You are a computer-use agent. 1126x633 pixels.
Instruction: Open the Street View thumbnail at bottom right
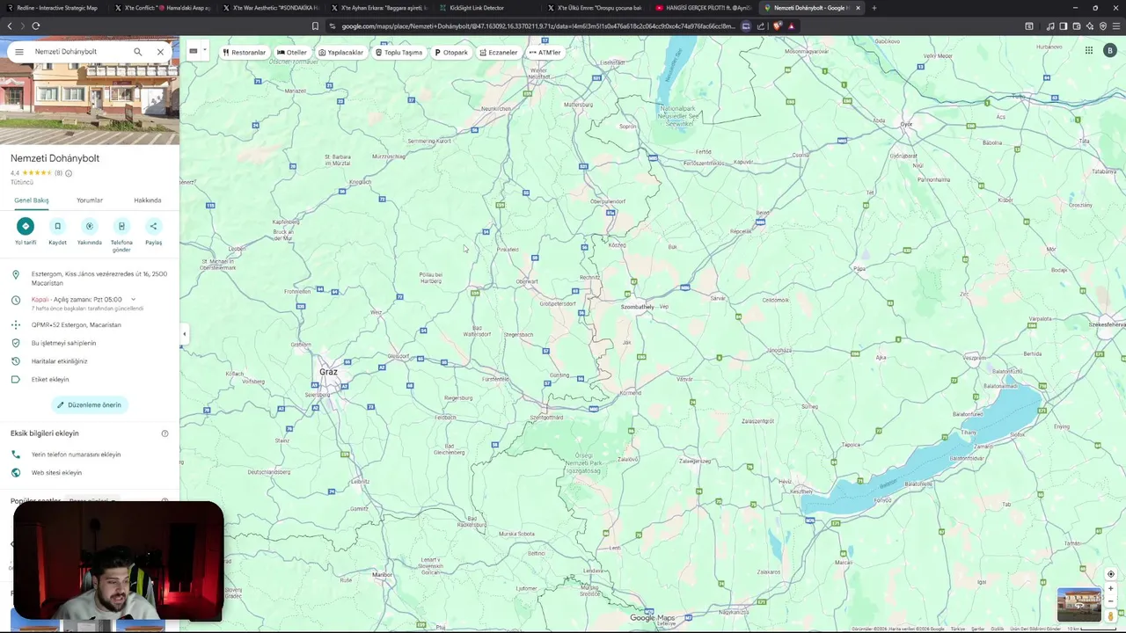(1079, 605)
